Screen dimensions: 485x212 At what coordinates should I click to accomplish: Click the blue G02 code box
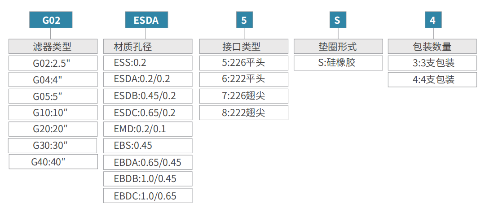51,20
